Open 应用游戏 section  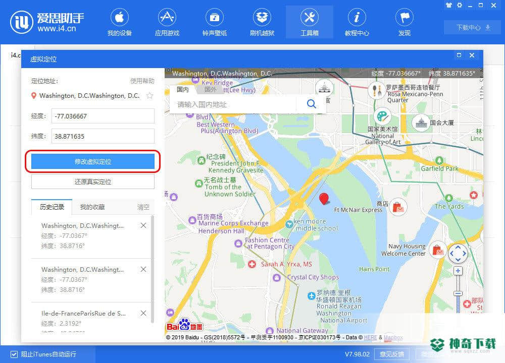click(x=167, y=22)
